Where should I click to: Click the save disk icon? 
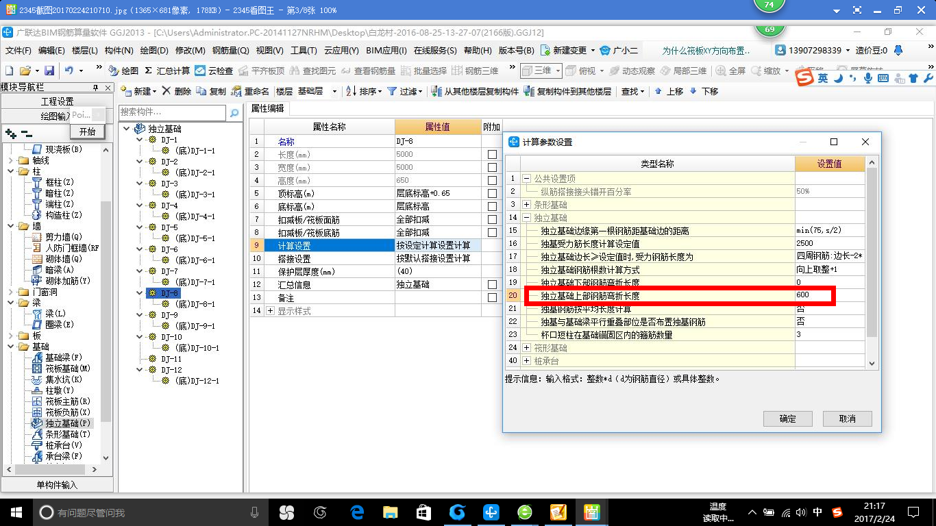(49, 71)
